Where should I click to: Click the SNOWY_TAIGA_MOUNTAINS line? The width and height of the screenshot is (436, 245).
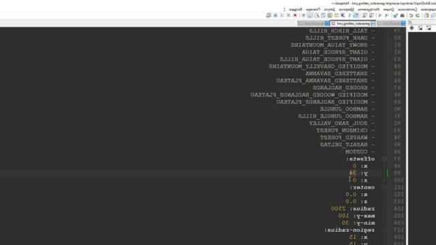(x=333, y=45)
